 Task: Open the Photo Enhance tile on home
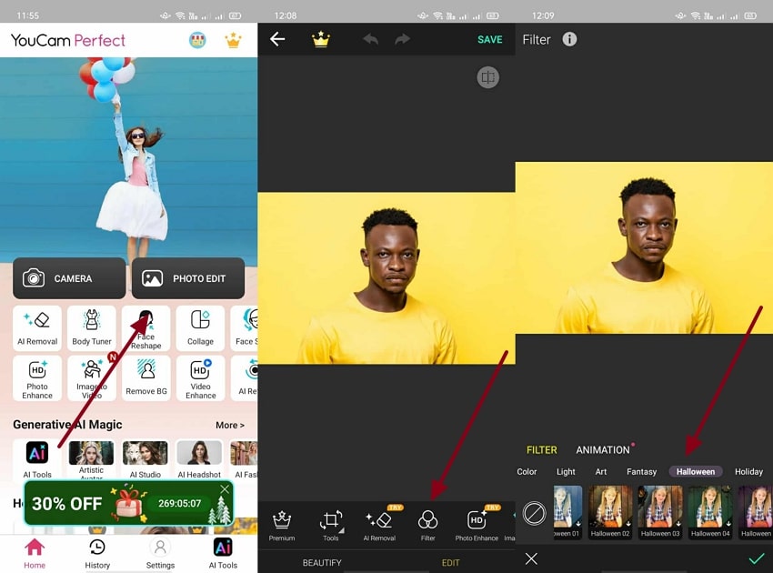pos(37,378)
